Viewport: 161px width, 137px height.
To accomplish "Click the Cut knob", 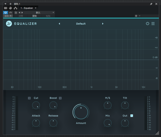I will (x=36, y=105).
